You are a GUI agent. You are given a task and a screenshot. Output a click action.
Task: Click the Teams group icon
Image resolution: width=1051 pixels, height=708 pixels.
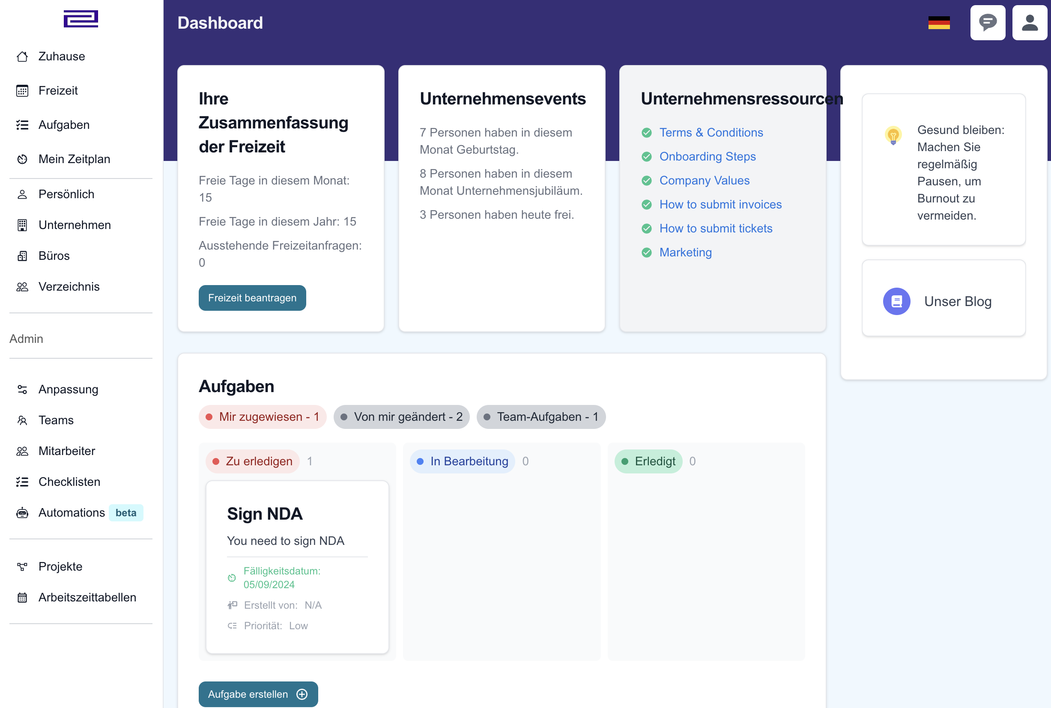[x=22, y=420]
